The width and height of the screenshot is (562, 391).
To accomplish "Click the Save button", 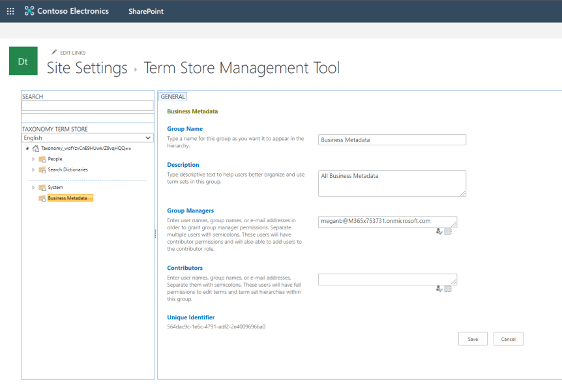I will (473, 339).
